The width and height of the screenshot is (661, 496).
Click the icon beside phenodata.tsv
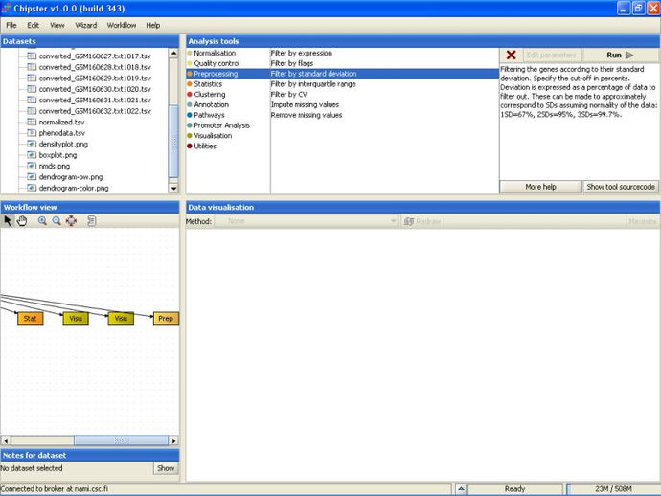point(32,133)
